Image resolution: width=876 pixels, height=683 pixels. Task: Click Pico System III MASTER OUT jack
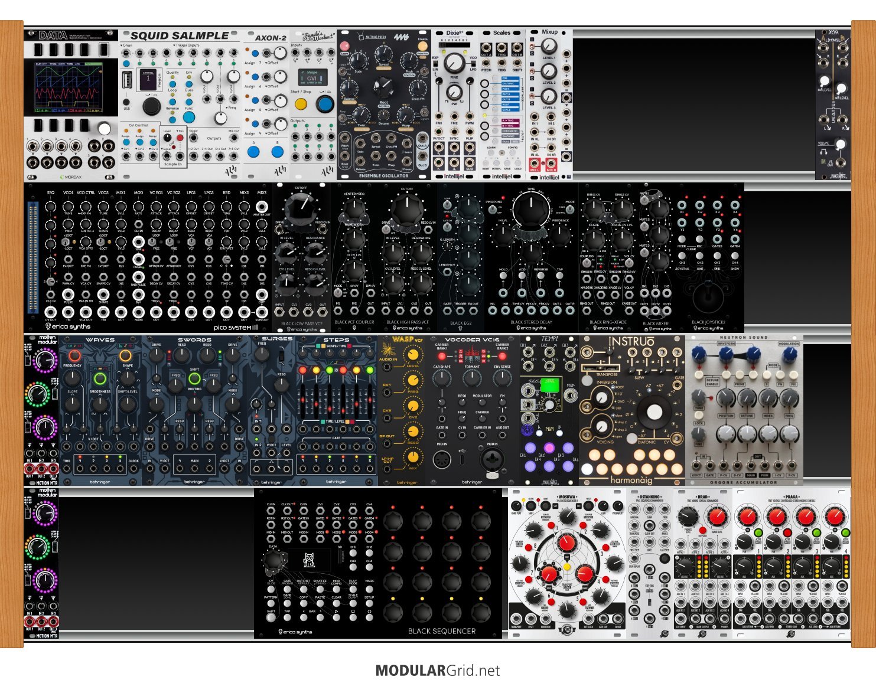point(262,207)
